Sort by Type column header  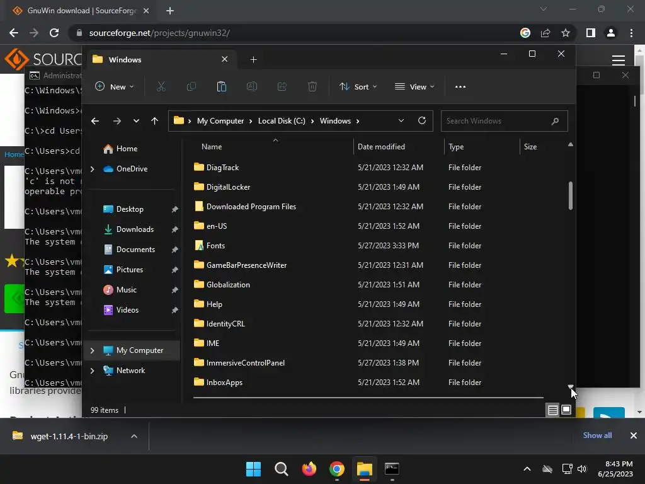[x=456, y=147]
